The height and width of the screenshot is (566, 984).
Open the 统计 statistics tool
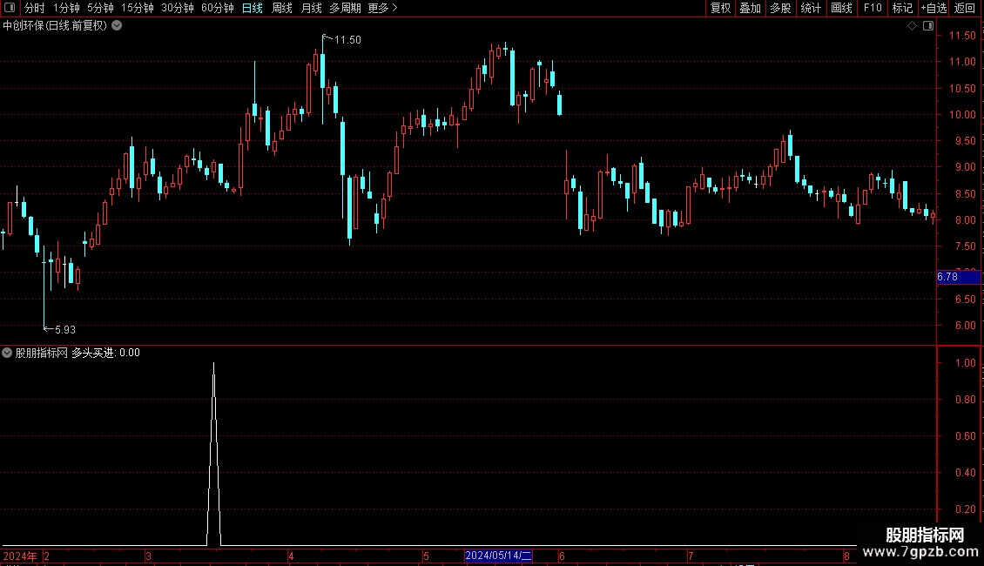pos(811,8)
